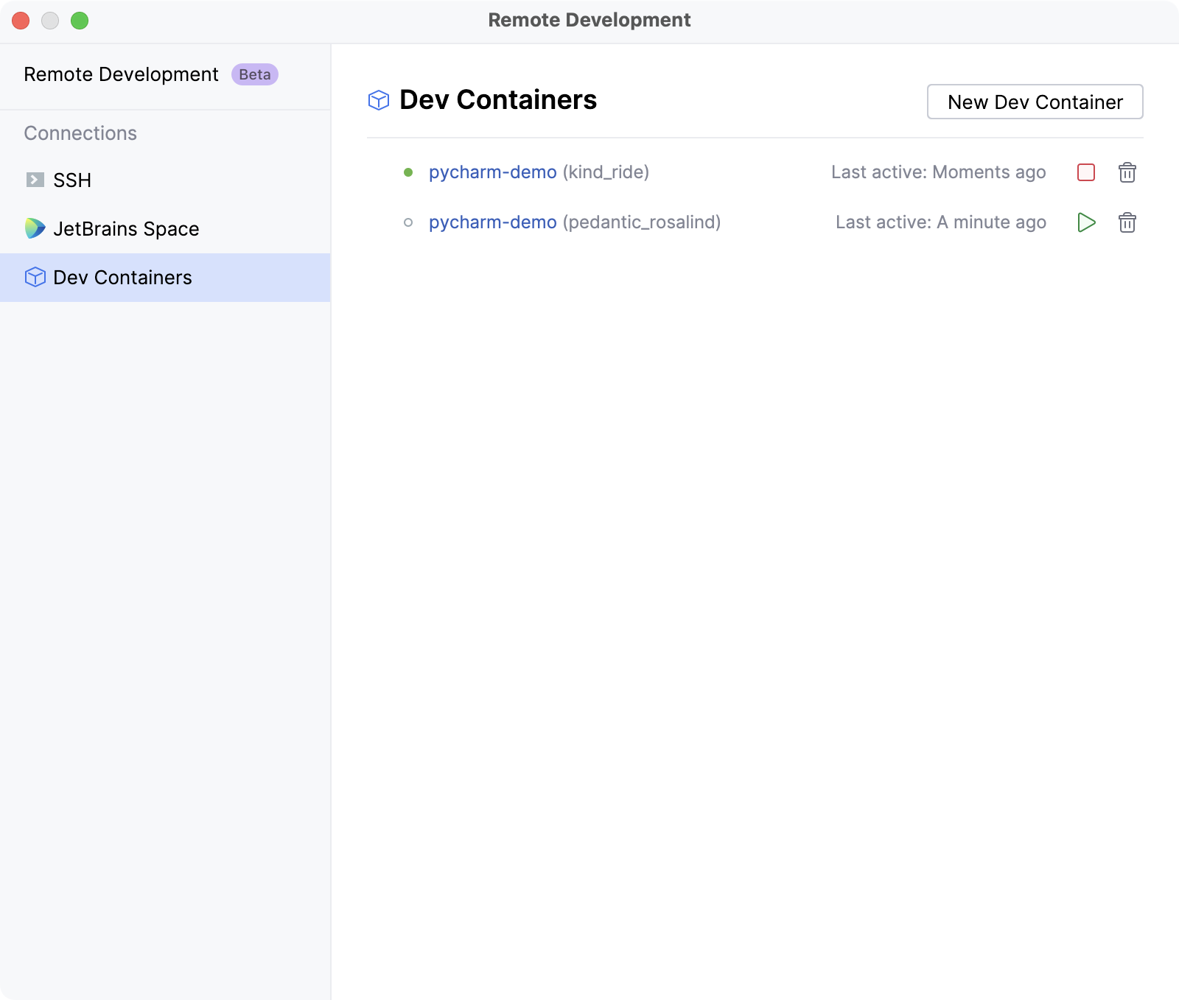
Task: Open the Remote Development home section
Action: [x=120, y=74]
